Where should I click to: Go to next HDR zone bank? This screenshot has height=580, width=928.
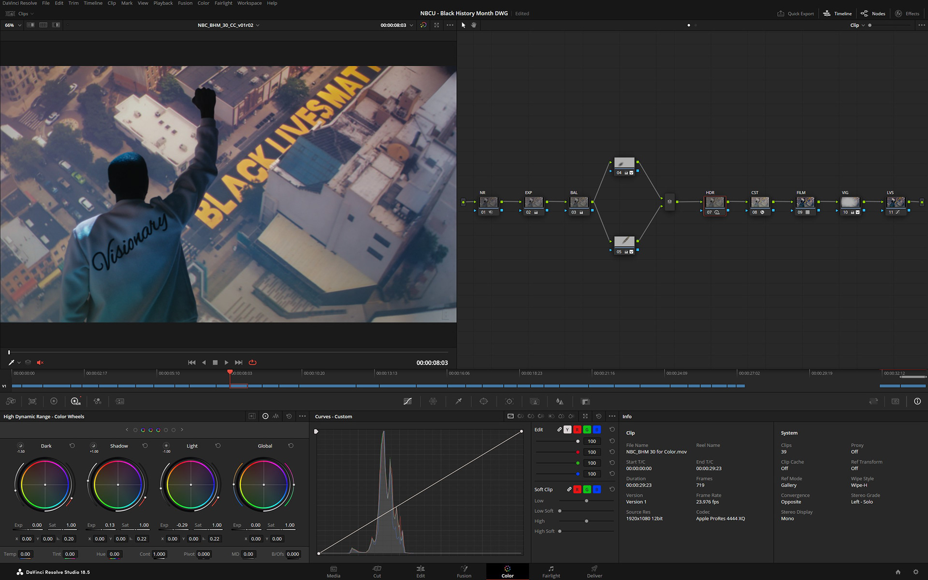(182, 430)
